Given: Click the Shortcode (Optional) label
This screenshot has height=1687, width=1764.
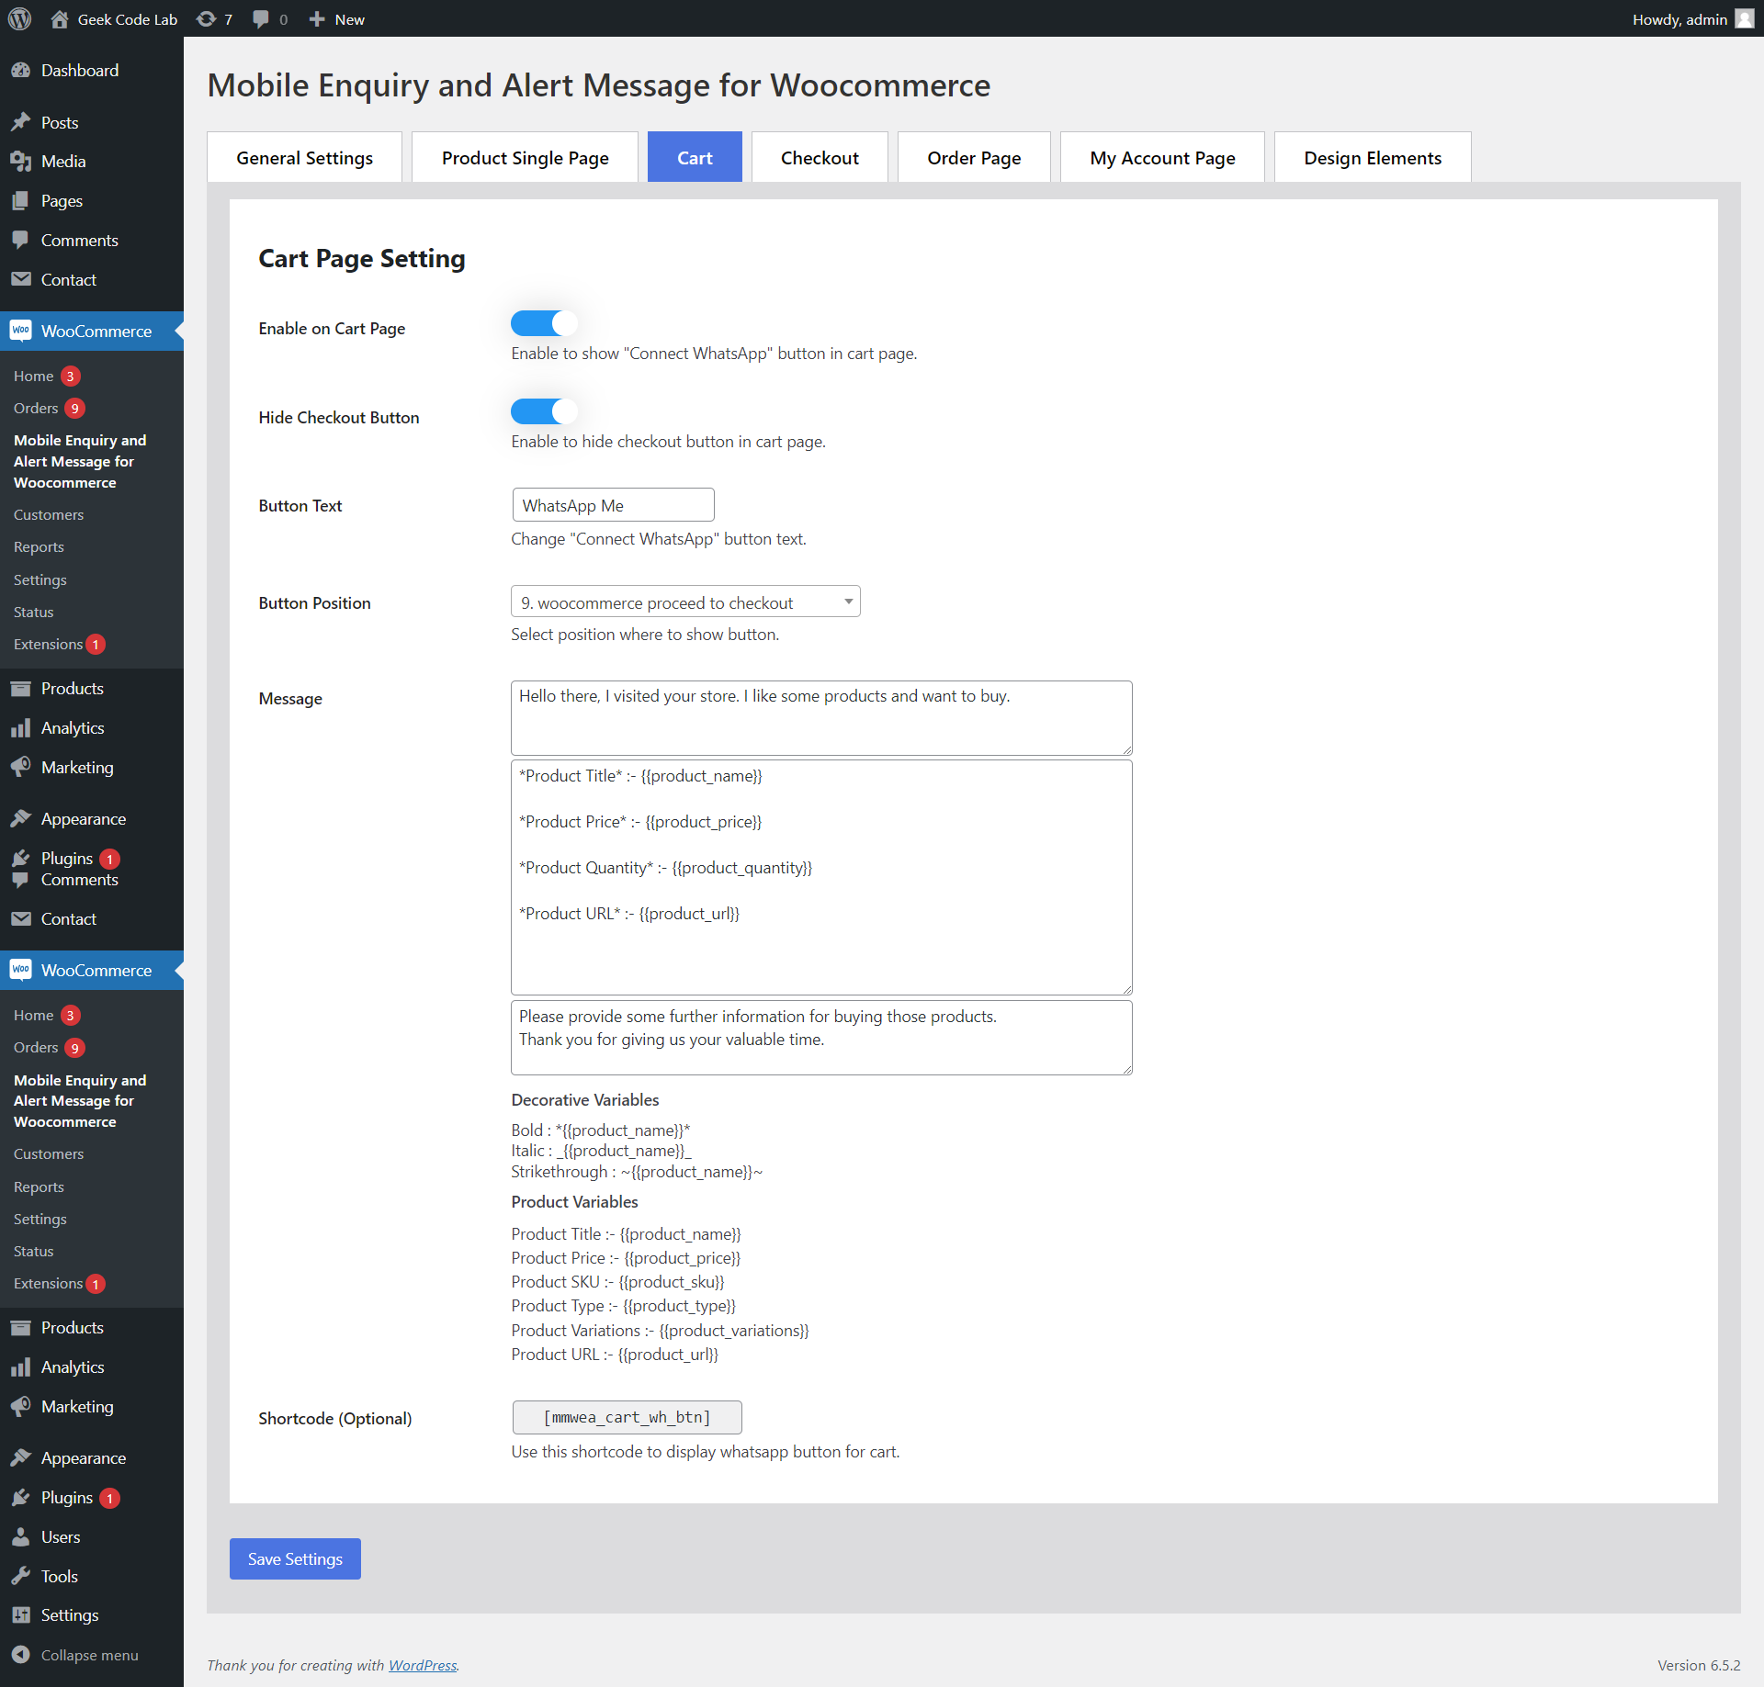Looking at the screenshot, I should 335,1419.
